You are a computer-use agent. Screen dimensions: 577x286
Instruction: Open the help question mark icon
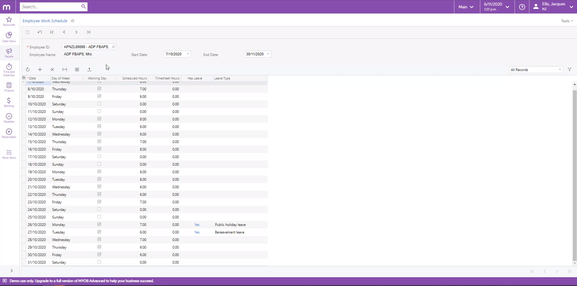point(522,7)
